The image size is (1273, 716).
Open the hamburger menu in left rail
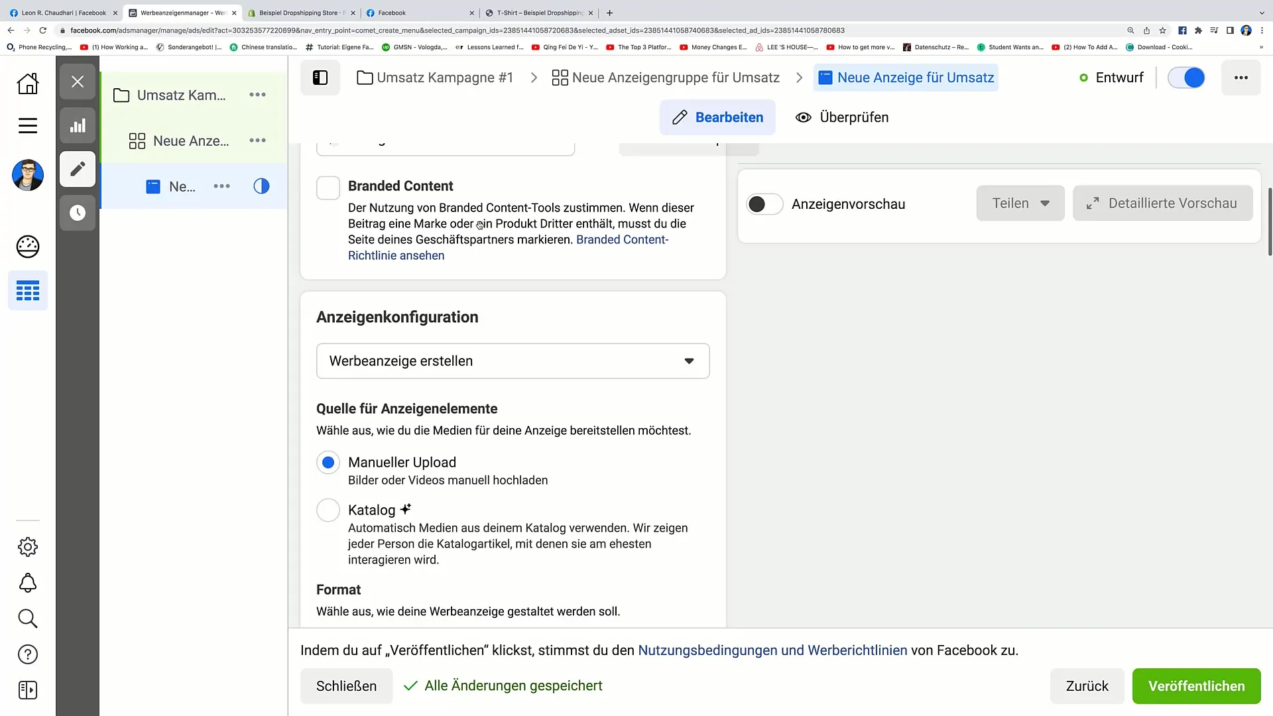pyautogui.click(x=28, y=125)
